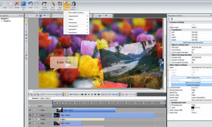This screenshot has height=127, width=212.
Task: Click the Preview play button
Action: (74, 94)
